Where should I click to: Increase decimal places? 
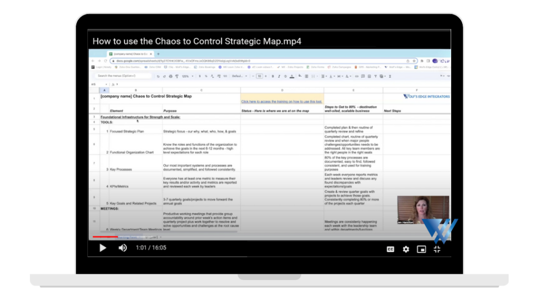coord(218,76)
